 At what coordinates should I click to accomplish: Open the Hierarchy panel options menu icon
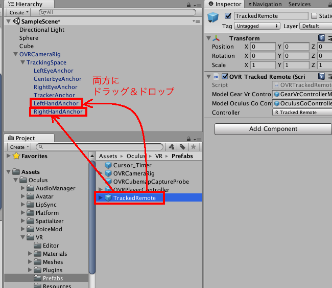197,6
